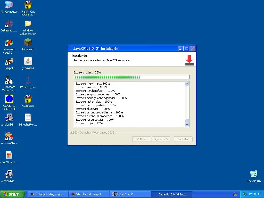
Task: Click the Java icon in installer title bar
Action: coord(70,49)
